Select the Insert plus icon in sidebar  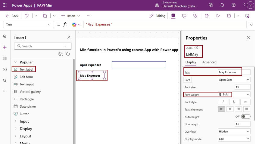5,47
